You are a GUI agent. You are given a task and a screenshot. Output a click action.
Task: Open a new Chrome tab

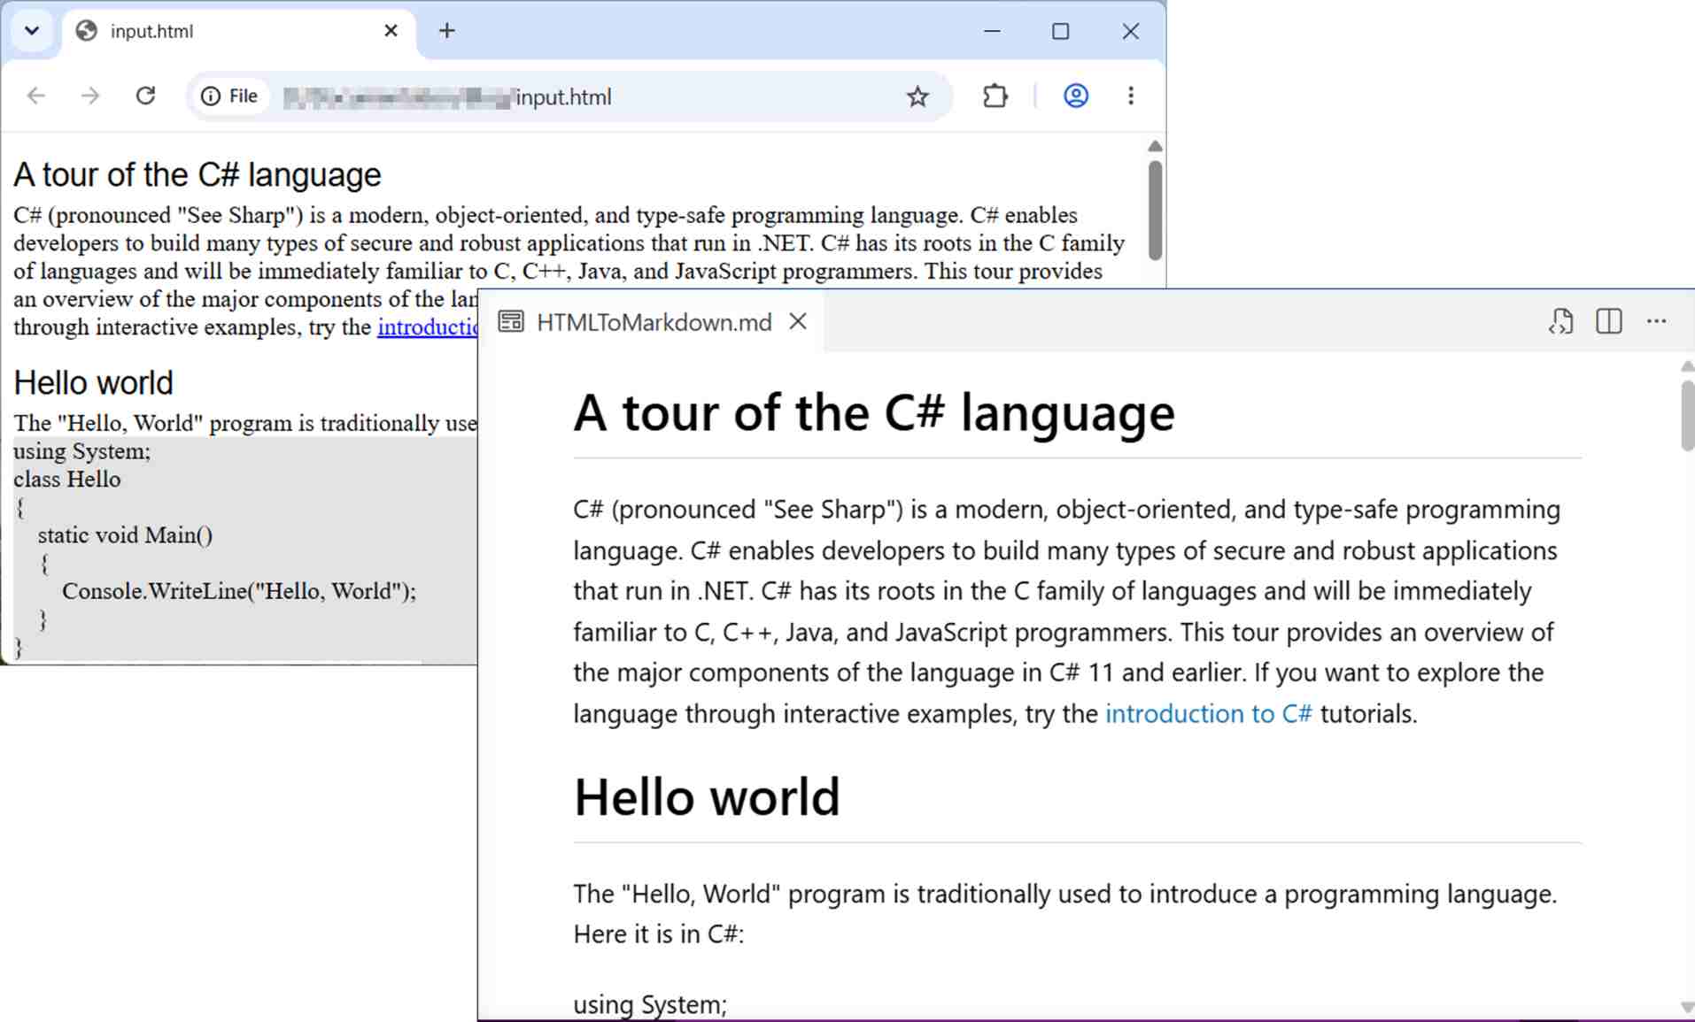coord(447,31)
